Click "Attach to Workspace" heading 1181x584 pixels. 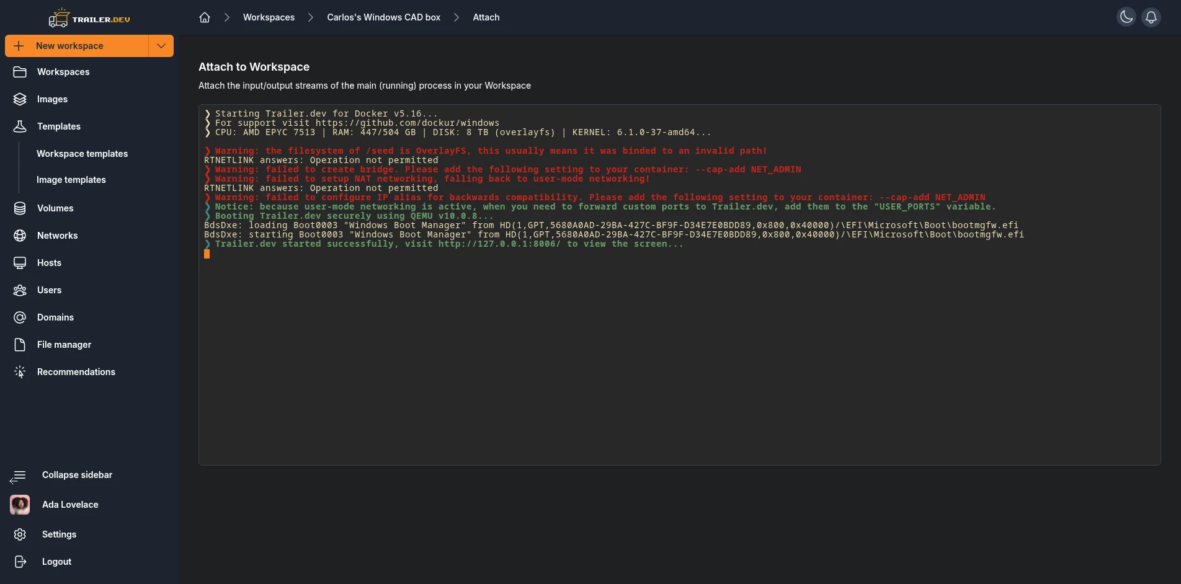coord(254,67)
